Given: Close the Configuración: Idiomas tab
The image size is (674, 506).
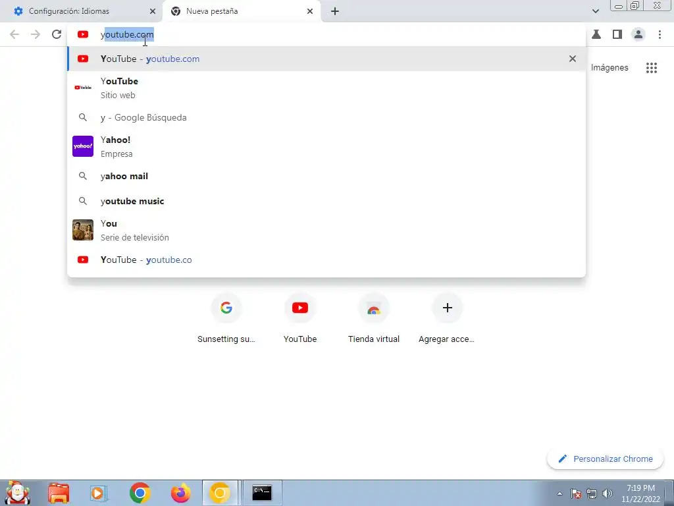Looking at the screenshot, I should (153, 11).
